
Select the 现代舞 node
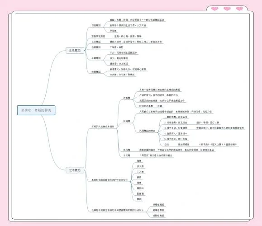pyautogui.click(x=127, y=150)
